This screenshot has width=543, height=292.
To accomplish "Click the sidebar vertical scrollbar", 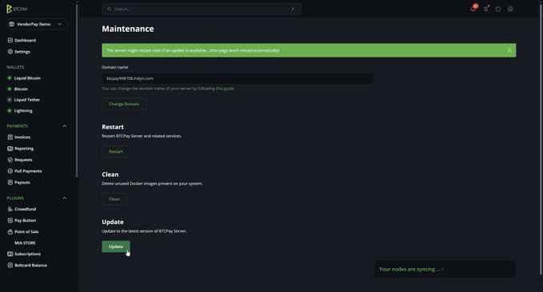I will pos(77,90).
